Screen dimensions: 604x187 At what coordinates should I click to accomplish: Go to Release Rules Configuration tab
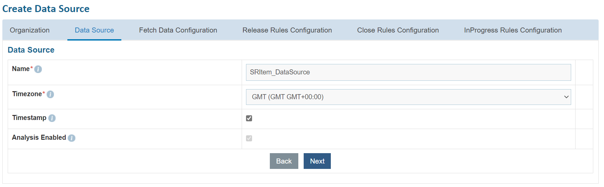[287, 30]
